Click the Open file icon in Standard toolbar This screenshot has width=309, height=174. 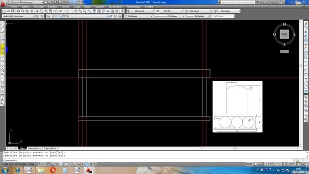[8, 11]
